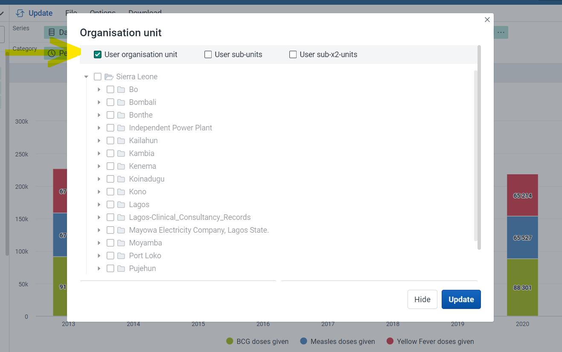Click the Measles doses given legend swatch
Image resolution: width=562 pixels, height=352 pixels.
(304, 341)
